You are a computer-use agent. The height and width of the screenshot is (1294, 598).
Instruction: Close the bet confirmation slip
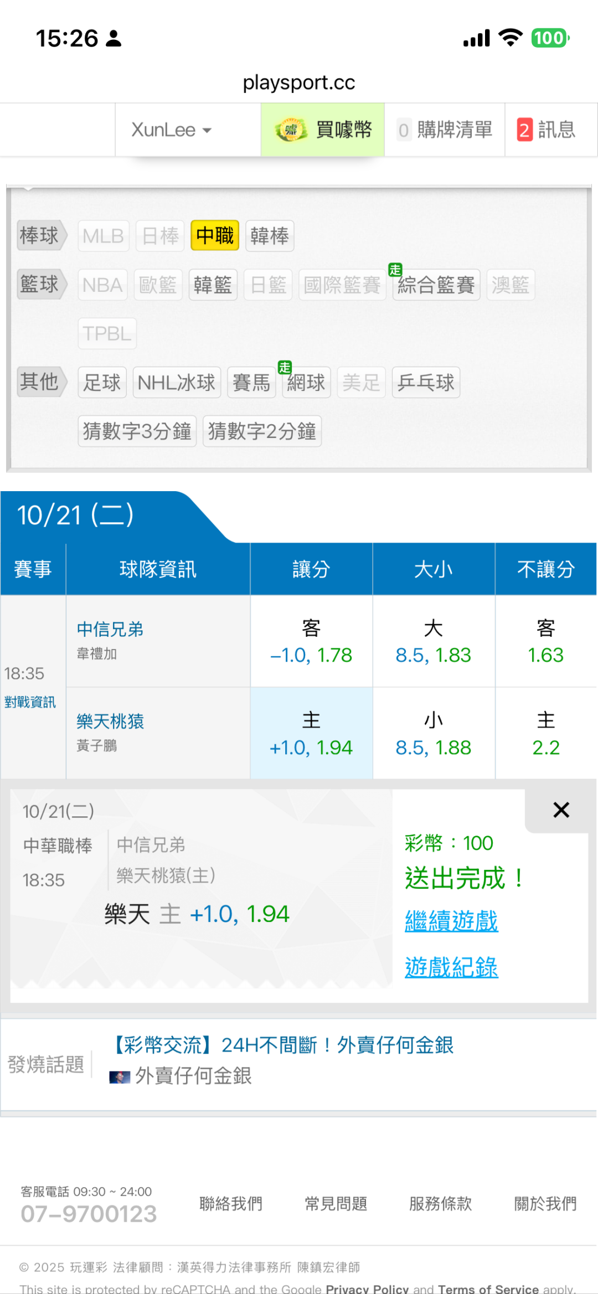[x=561, y=810]
